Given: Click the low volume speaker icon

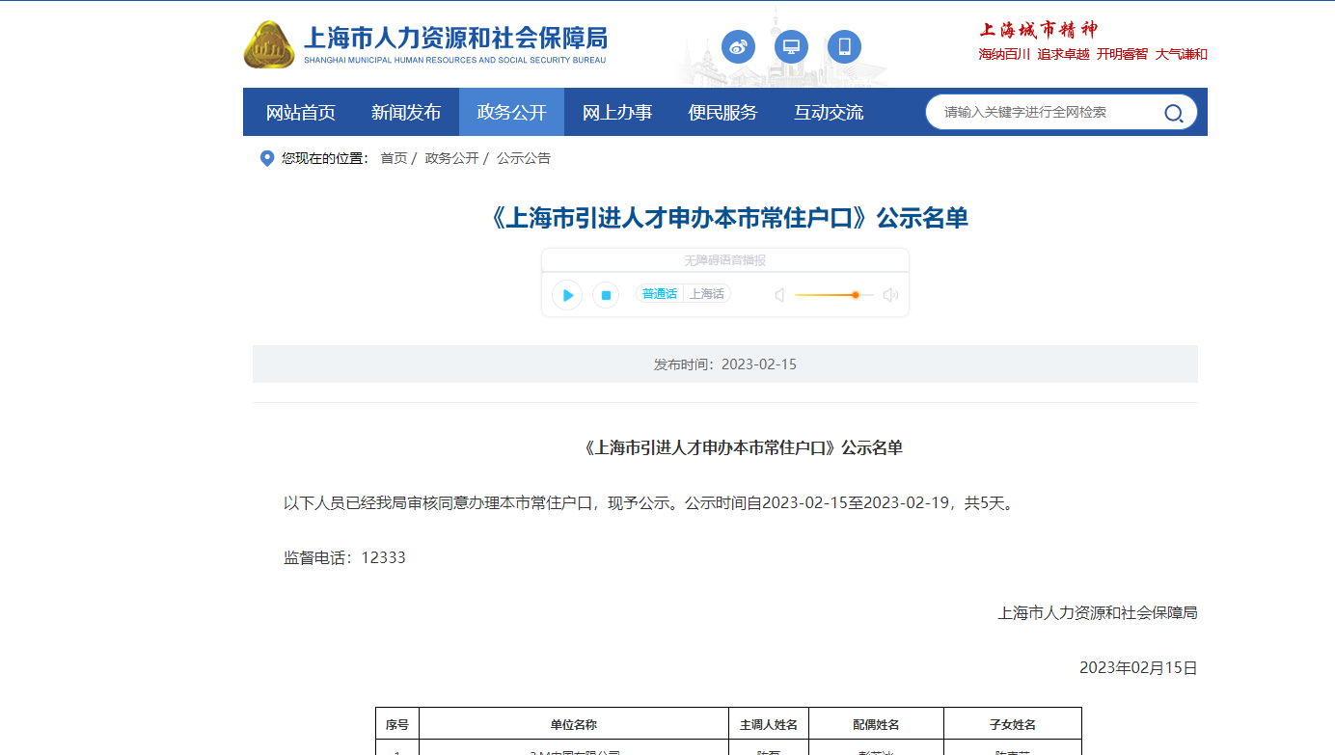Looking at the screenshot, I should pos(779,295).
